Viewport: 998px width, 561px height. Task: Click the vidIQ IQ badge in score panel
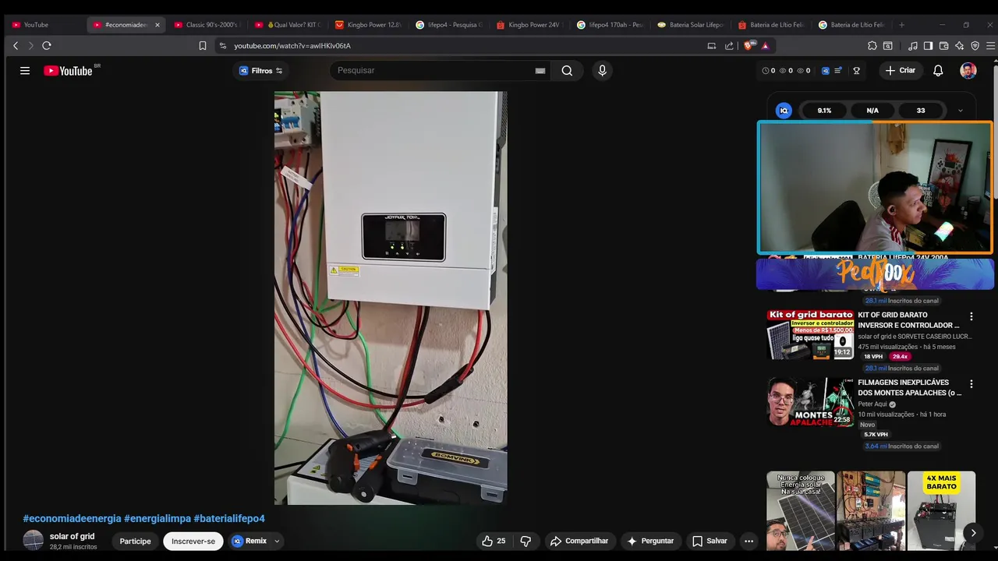[784, 111]
